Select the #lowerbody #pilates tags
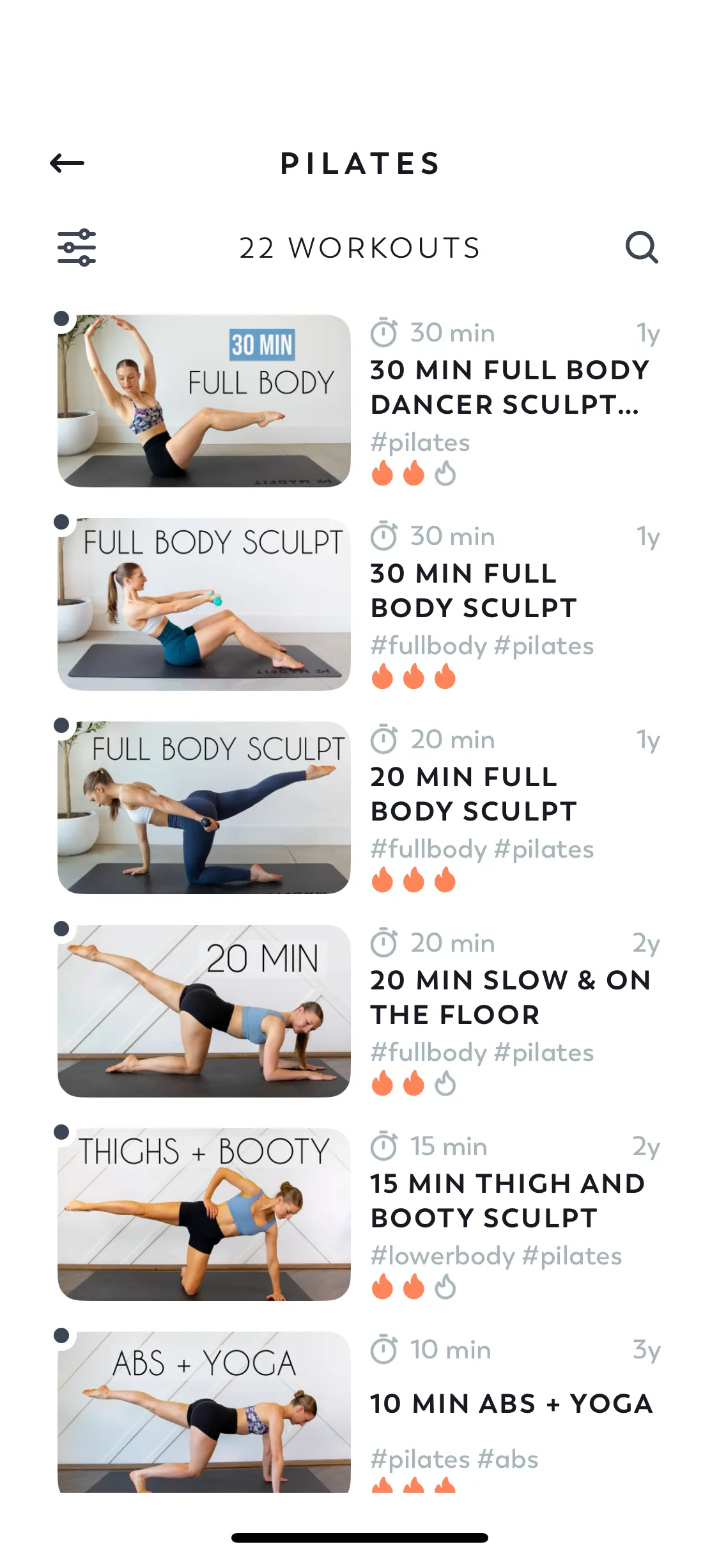 tap(496, 1256)
